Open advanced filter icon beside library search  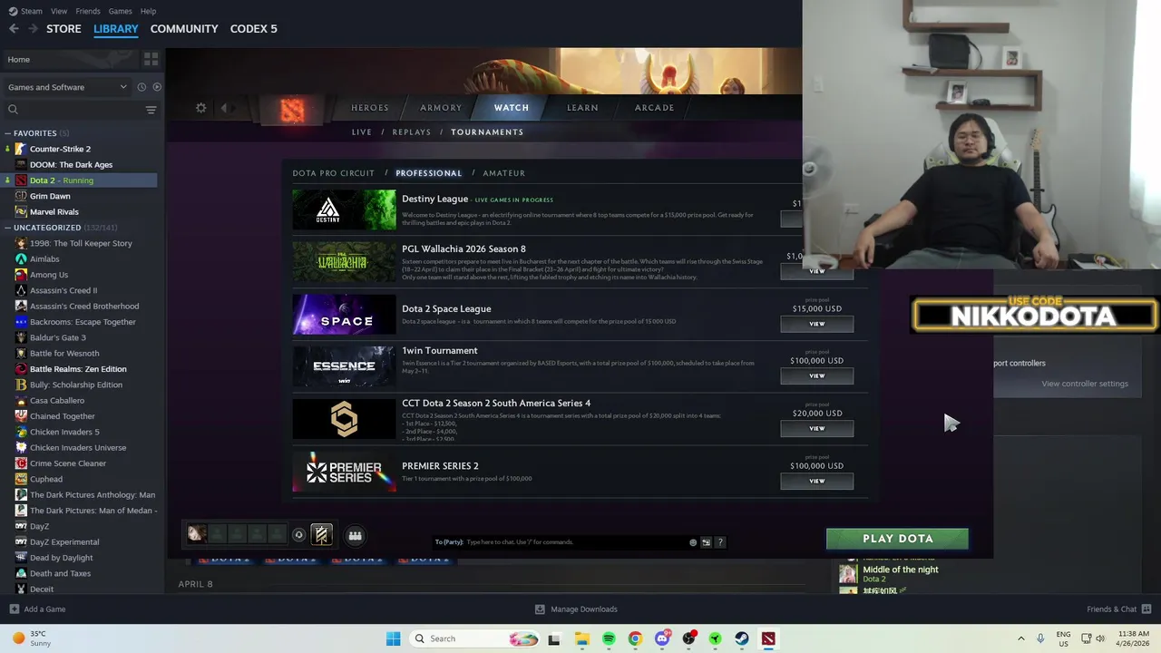click(151, 110)
